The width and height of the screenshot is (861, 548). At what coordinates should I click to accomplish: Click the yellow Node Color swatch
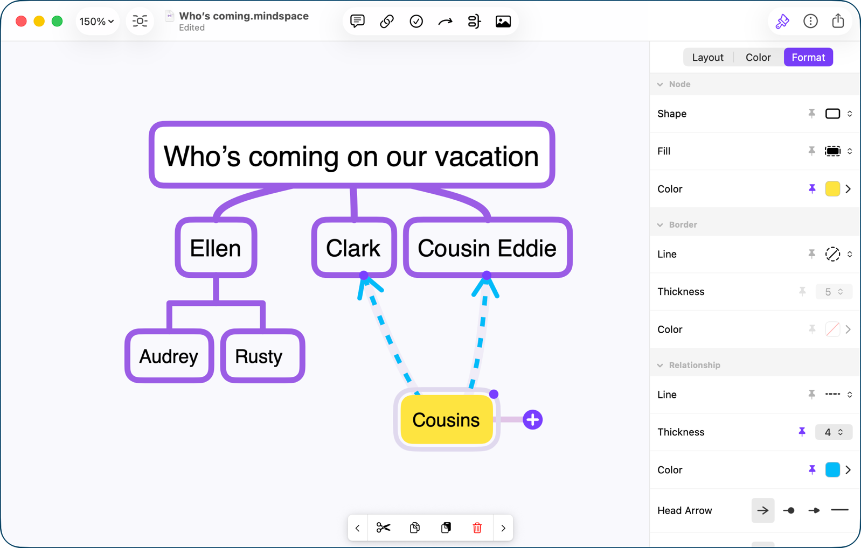point(832,189)
